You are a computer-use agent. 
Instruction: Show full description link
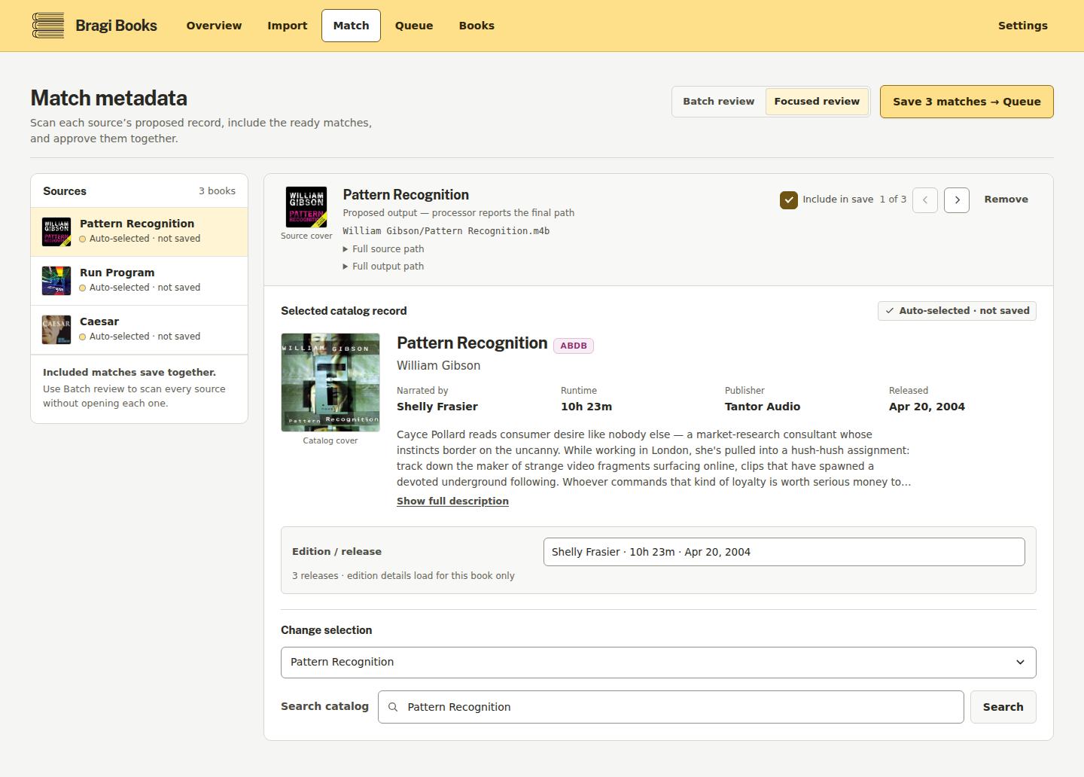pyautogui.click(x=452, y=501)
